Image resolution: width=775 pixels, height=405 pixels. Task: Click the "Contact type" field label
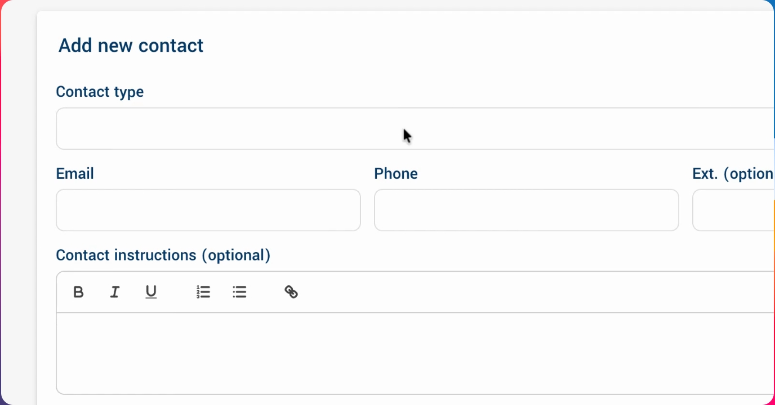100,92
